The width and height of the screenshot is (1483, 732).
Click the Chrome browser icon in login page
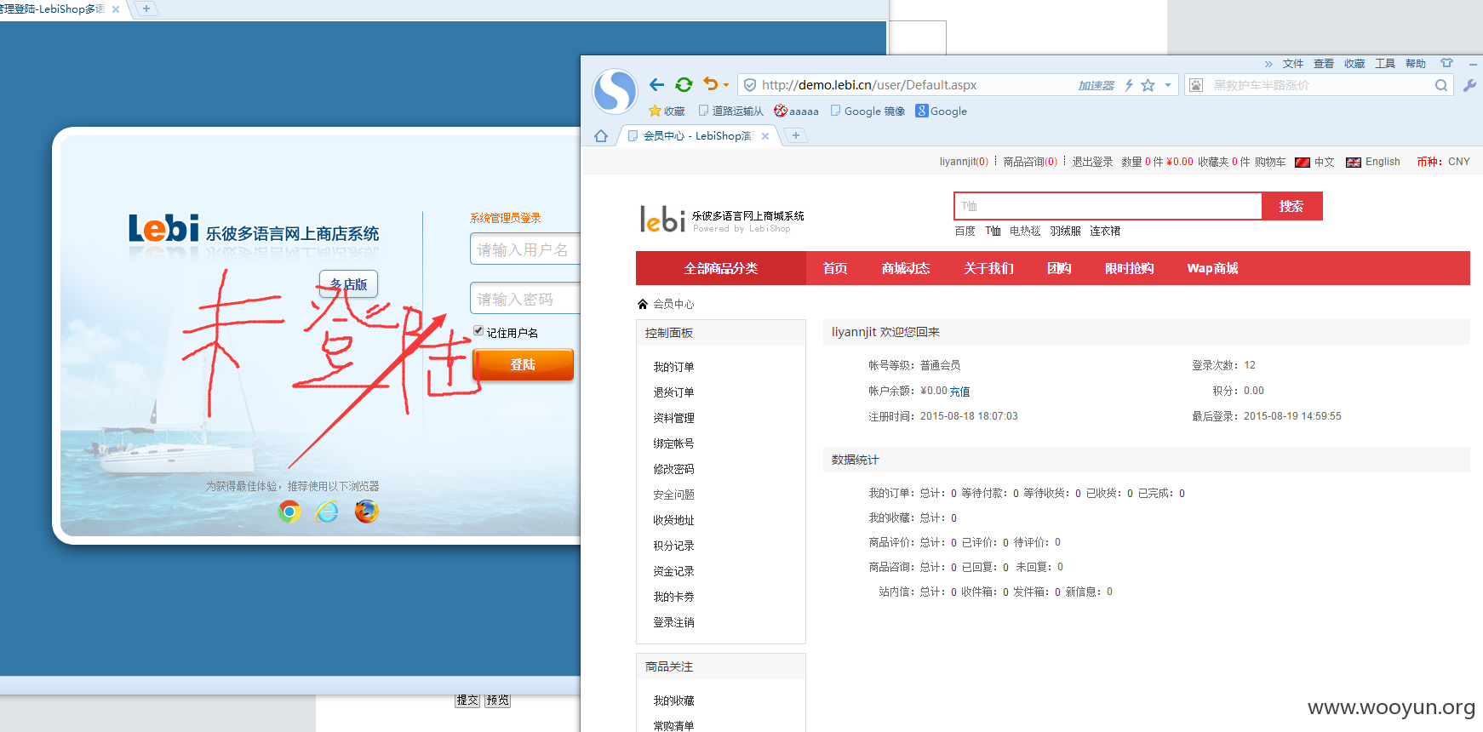[x=289, y=512]
